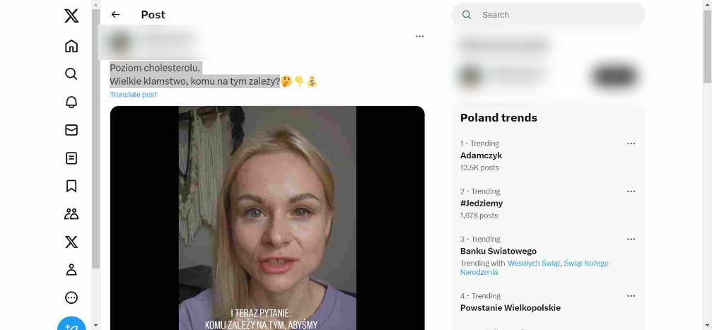Click the Wesołych Świąt trend link
Viewport: 712px width, 330px height.
coord(534,264)
